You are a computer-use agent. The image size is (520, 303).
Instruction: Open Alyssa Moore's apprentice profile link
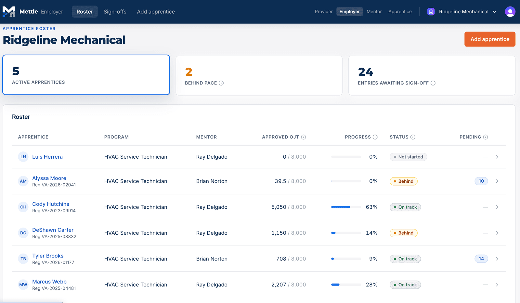[49, 178]
